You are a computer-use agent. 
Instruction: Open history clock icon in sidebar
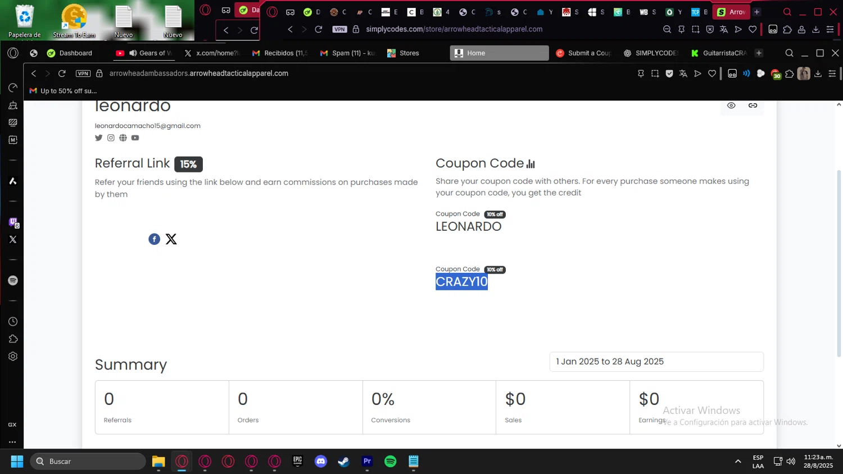coord(13,322)
